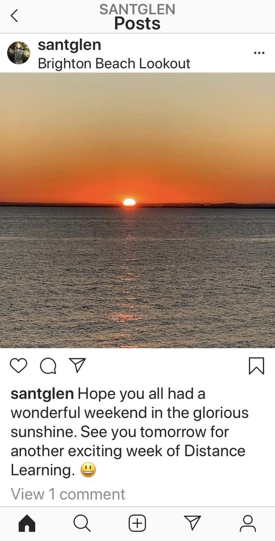Create a new post with the plus icon
The image size is (275, 541).
pos(137,523)
